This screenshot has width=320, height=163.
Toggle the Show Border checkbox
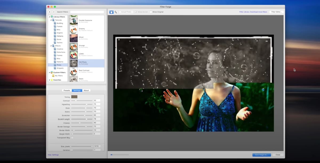tap(136, 12)
